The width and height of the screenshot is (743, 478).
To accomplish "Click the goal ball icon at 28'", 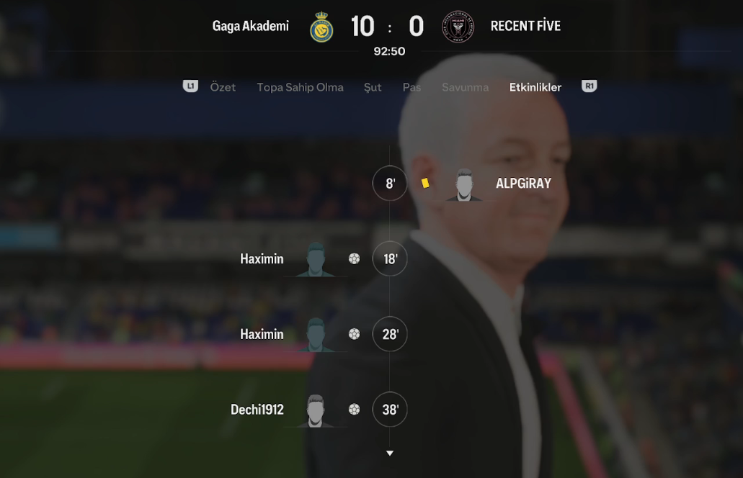I will tap(354, 334).
